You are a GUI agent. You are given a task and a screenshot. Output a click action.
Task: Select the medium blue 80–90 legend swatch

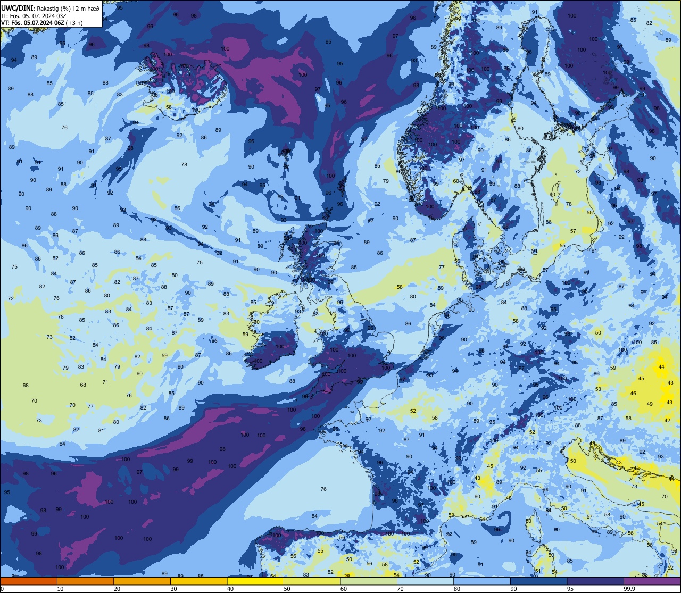tap(482, 581)
